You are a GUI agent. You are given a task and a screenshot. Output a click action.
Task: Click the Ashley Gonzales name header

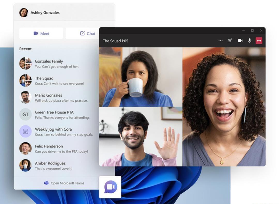45,13
